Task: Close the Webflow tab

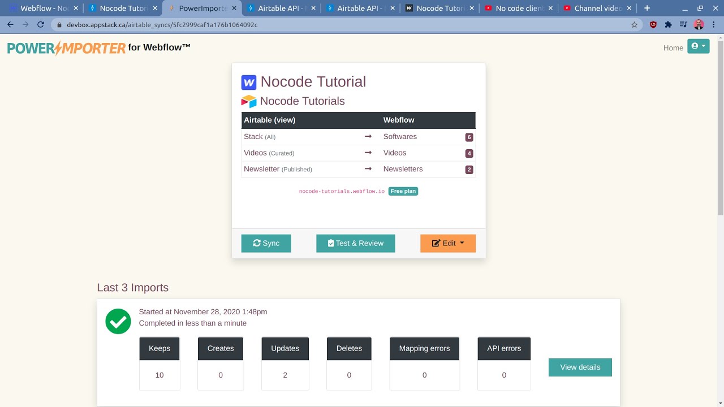Action: [76, 8]
